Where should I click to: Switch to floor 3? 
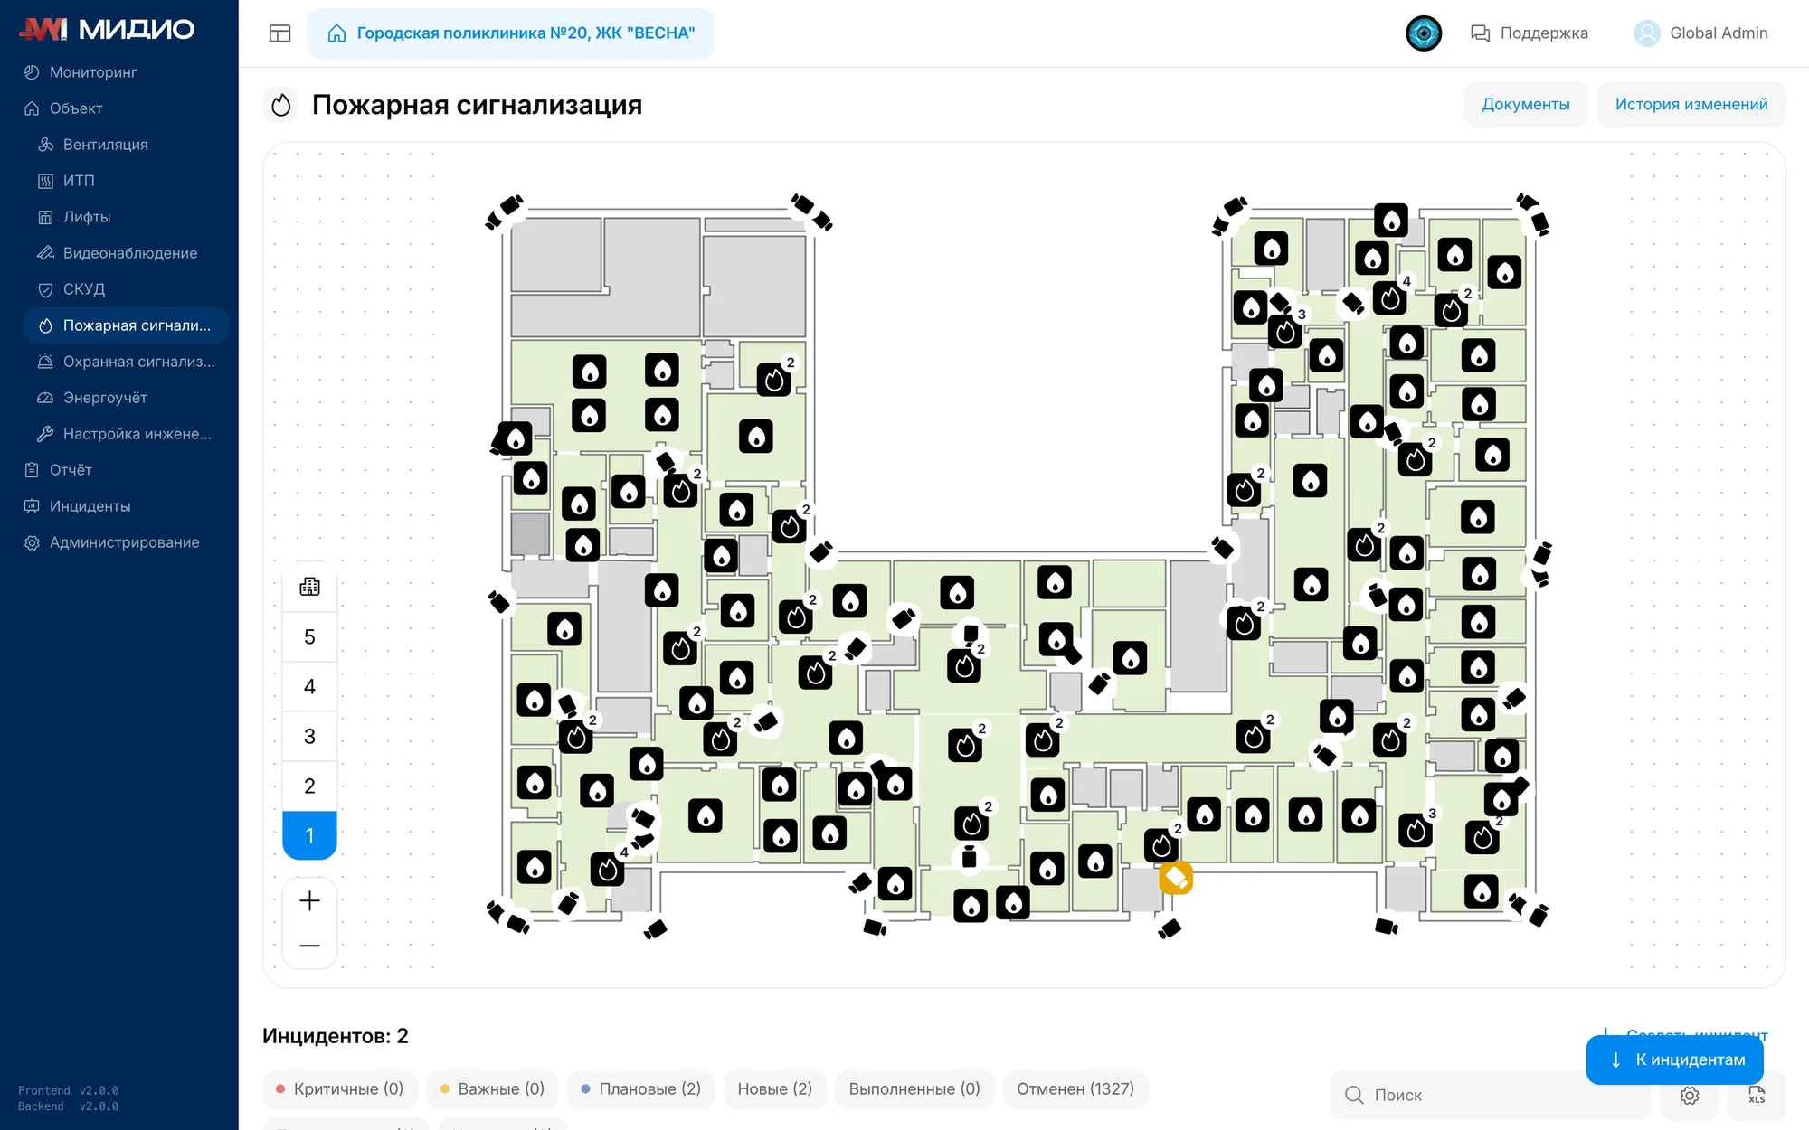tap(309, 736)
